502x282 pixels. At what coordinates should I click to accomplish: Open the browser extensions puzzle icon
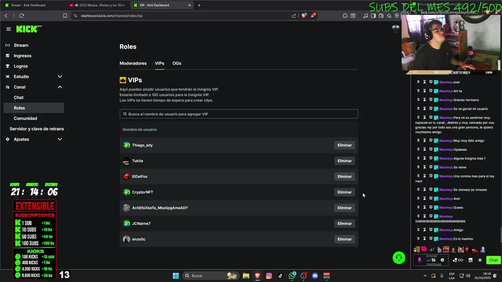(345, 16)
